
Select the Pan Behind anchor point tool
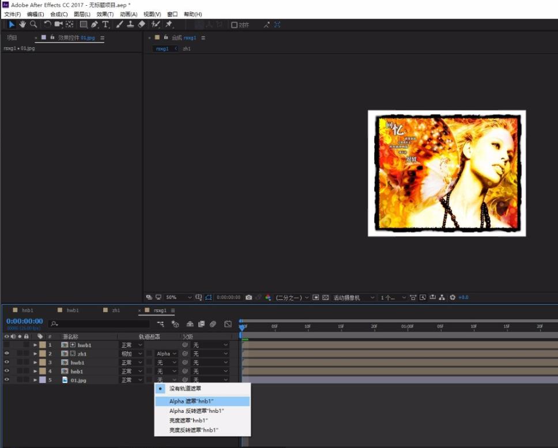point(69,24)
